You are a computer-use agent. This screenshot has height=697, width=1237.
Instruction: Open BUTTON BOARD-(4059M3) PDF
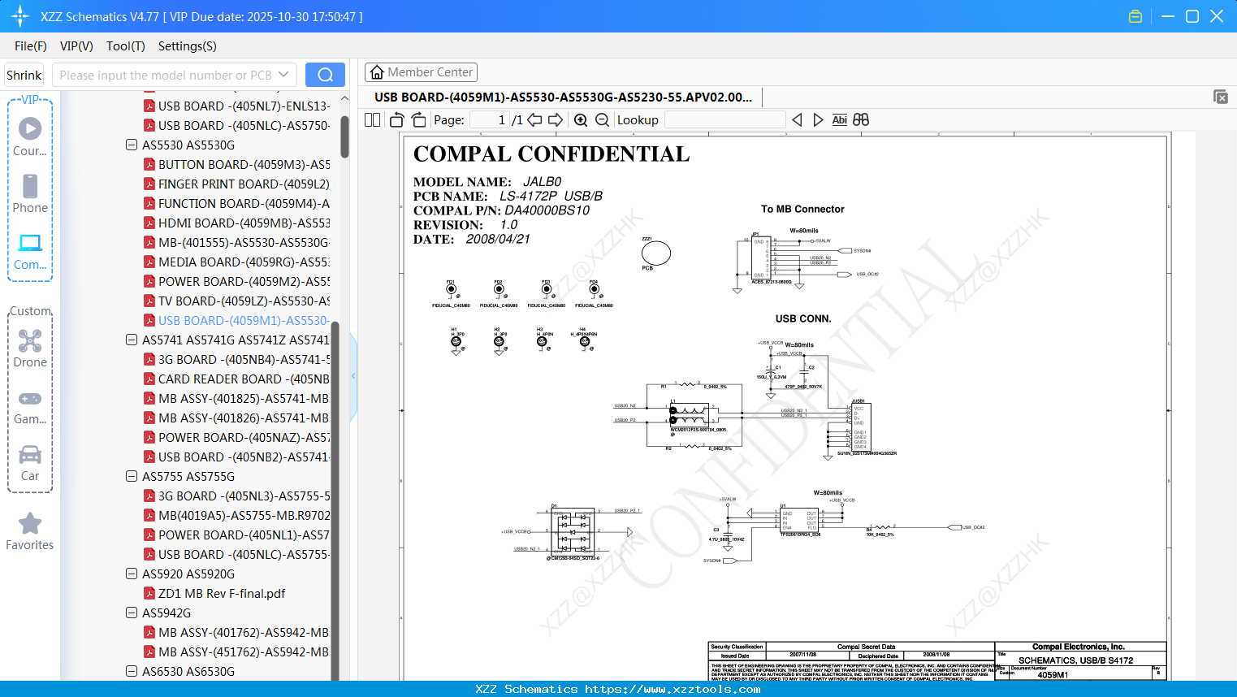tap(236, 165)
